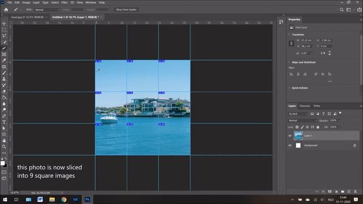363x204 pixels.
Task: Open the Opacity dropdown arrow
Action: [x=339, y=121]
